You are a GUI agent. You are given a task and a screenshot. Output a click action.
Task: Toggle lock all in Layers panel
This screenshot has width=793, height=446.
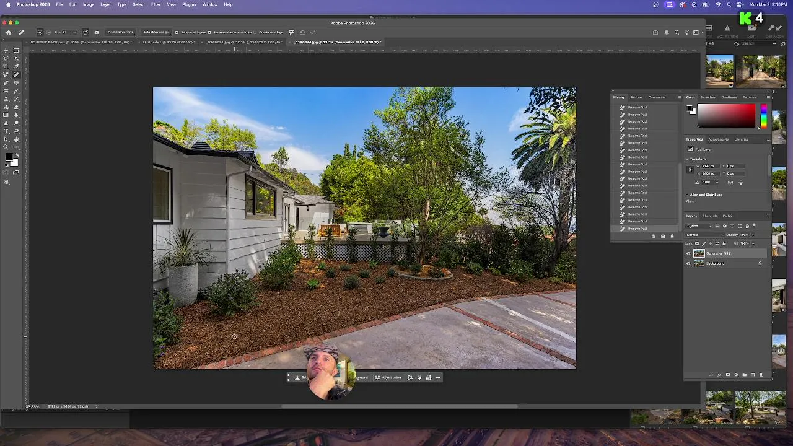724,243
